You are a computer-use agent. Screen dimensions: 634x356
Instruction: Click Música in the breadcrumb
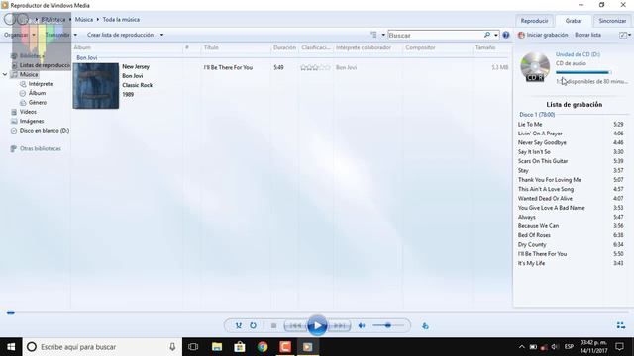84,20
